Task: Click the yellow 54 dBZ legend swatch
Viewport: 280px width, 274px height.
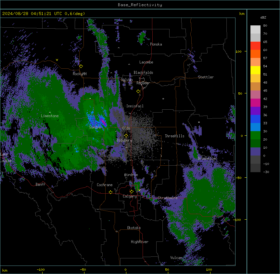Action: click(255, 70)
